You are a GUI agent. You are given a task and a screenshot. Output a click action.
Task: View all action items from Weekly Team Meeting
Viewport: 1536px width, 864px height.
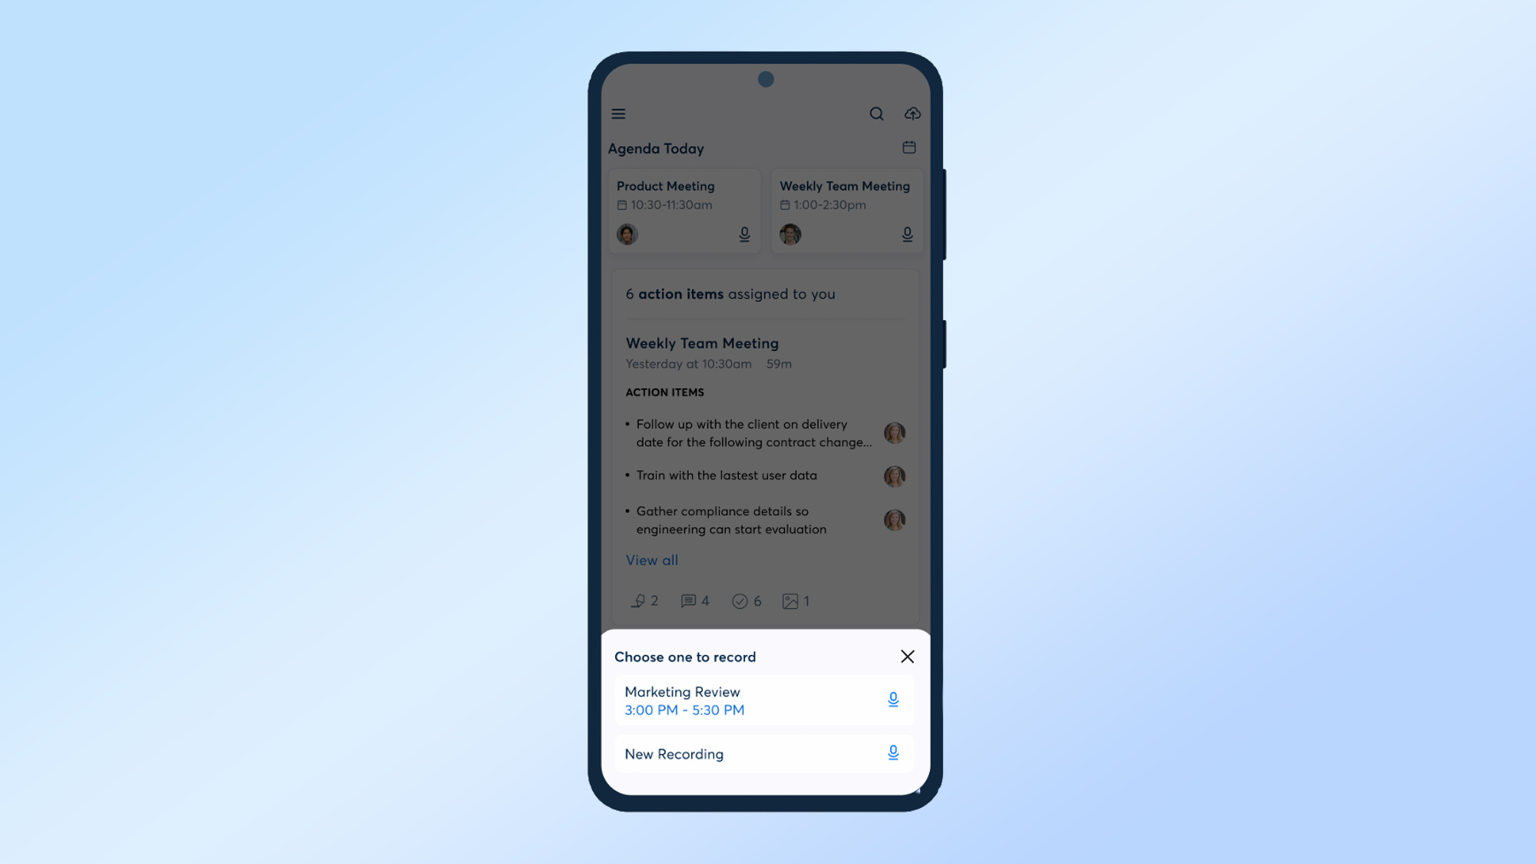click(651, 560)
